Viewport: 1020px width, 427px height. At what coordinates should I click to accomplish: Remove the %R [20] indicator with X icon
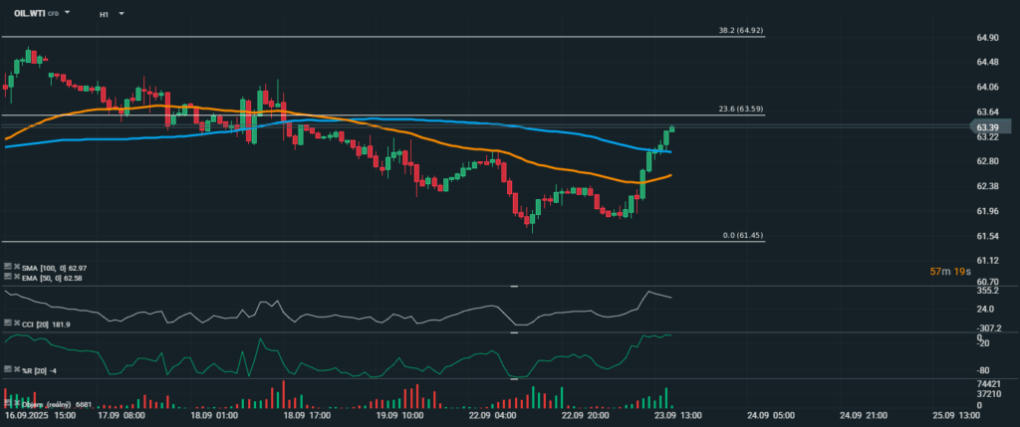tap(19, 369)
